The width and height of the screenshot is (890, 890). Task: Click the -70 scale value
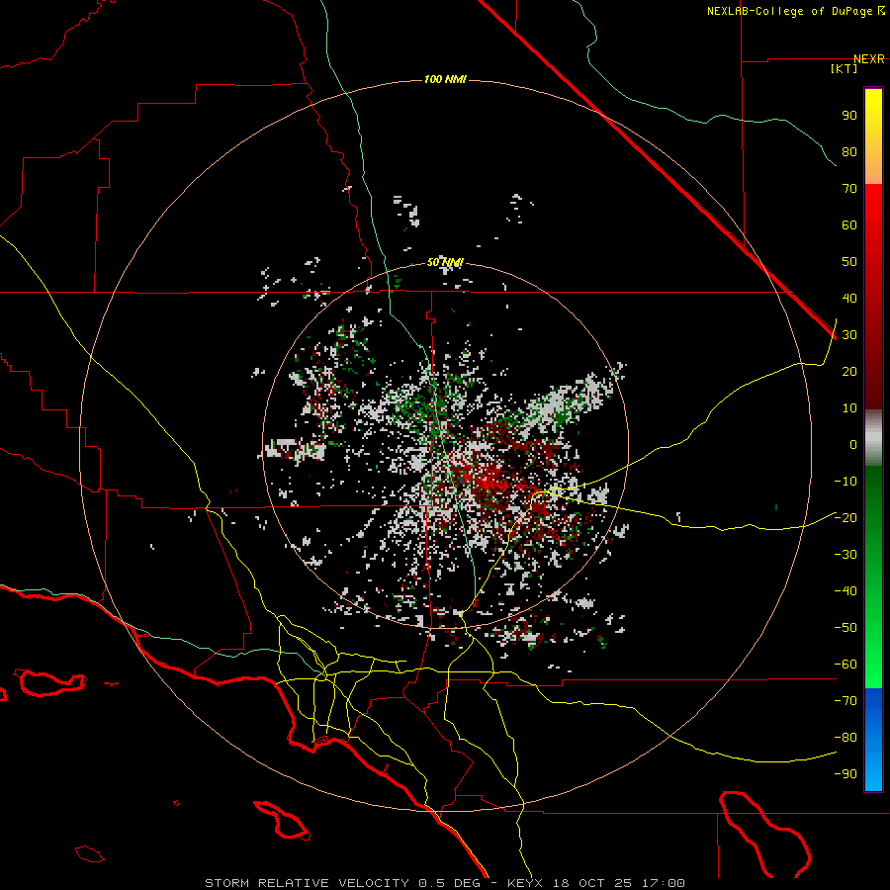tap(845, 701)
